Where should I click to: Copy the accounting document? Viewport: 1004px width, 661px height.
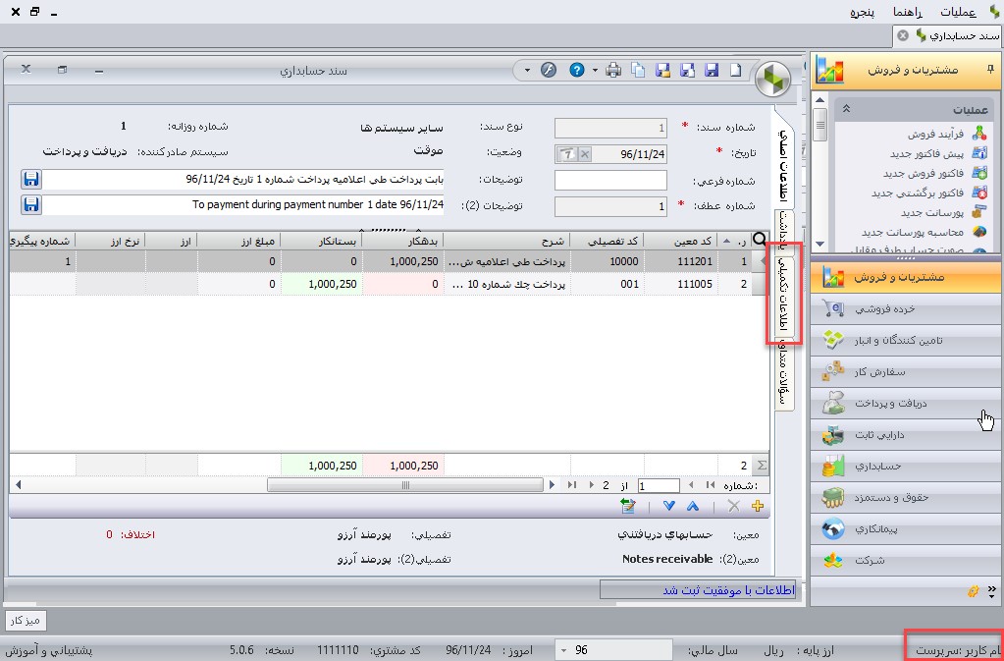[x=638, y=70]
